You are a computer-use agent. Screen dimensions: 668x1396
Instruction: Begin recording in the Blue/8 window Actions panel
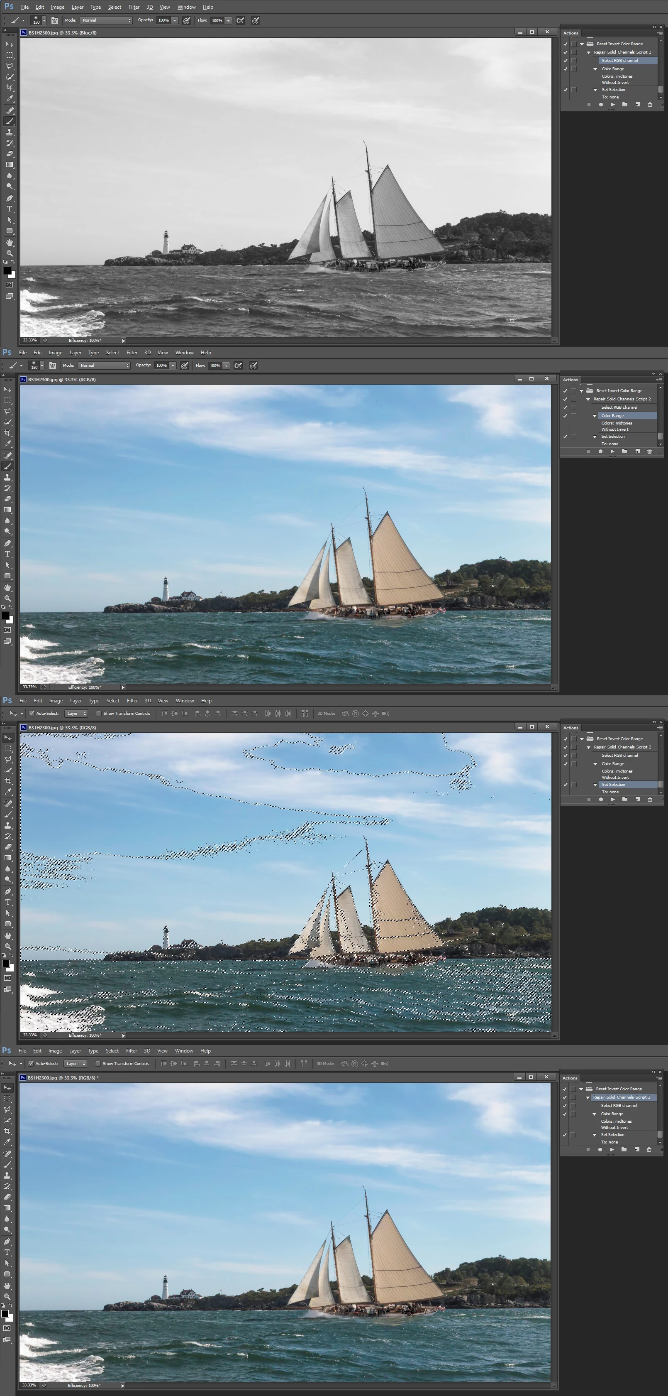601,104
